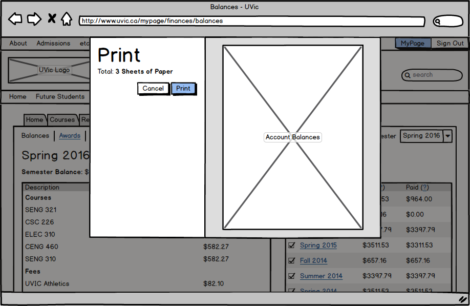470x306 pixels.
Task: Uncheck the Fall 2014 checkbox
Action: (x=292, y=260)
